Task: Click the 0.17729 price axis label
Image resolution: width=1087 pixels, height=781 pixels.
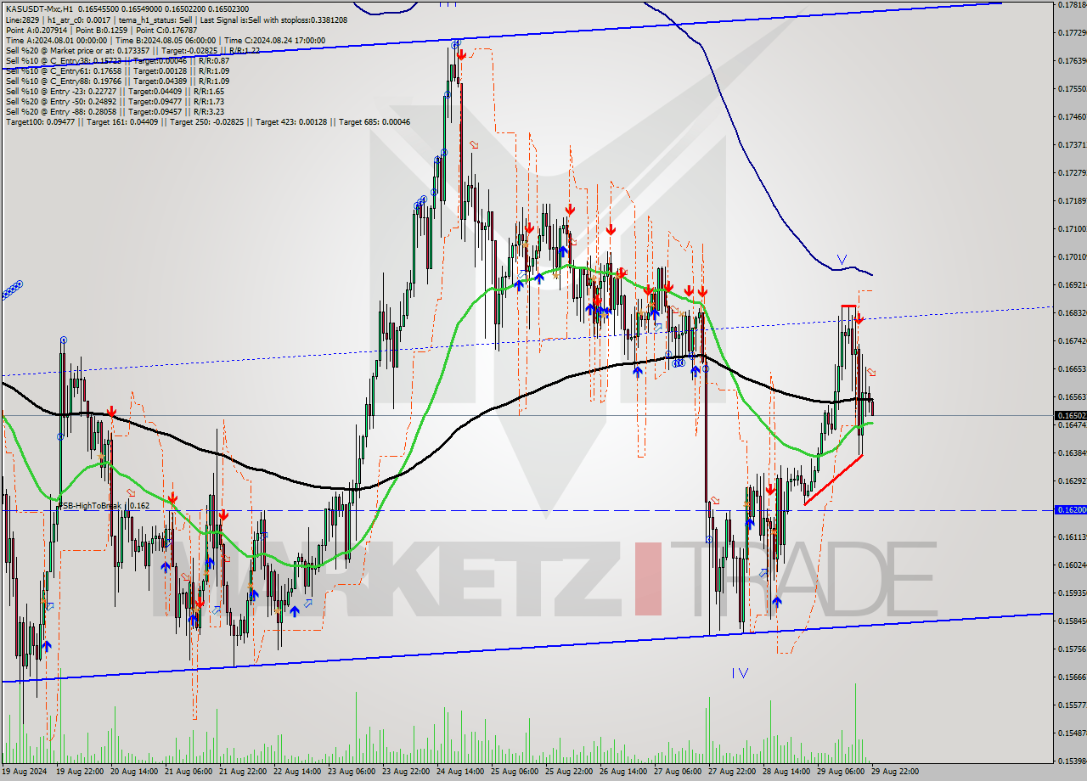Action: (1072, 33)
